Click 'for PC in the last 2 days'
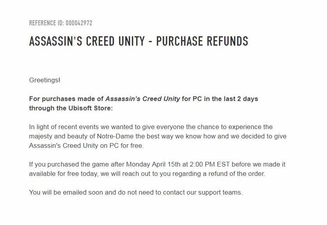327x225 pixels. pyautogui.click(x=220, y=99)
